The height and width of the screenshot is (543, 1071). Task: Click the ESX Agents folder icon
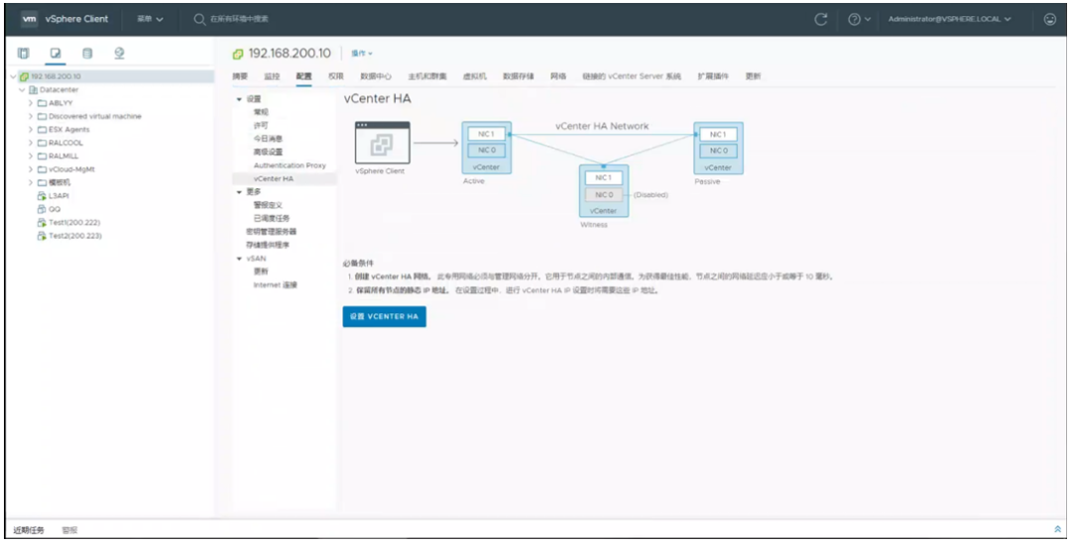42,130
